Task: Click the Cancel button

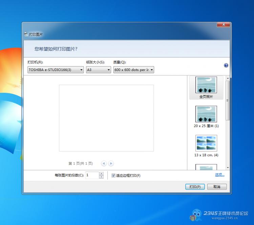Action: coord(217,187)
